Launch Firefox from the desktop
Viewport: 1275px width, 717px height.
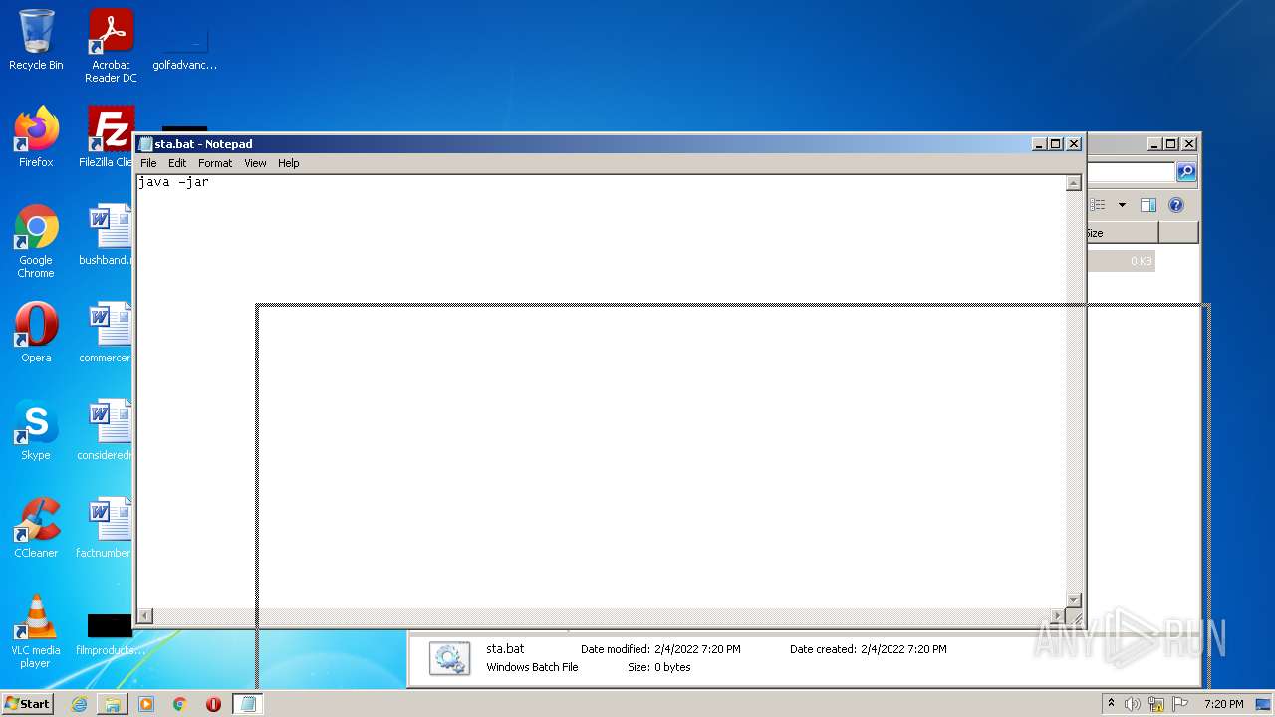click(x=36, y=136)
